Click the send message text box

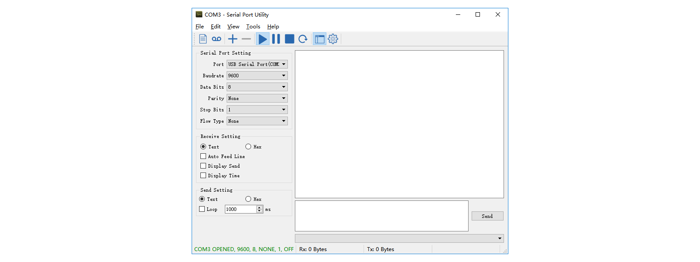pos(381,216)
